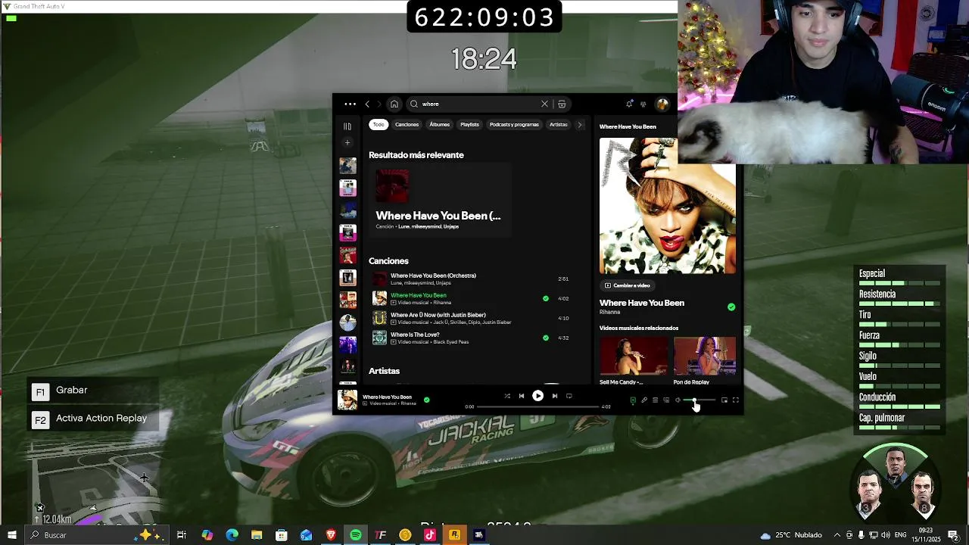Select the Álbumes filter chip
This screenshot has width=969, height=545.
[x=439, y=124]
